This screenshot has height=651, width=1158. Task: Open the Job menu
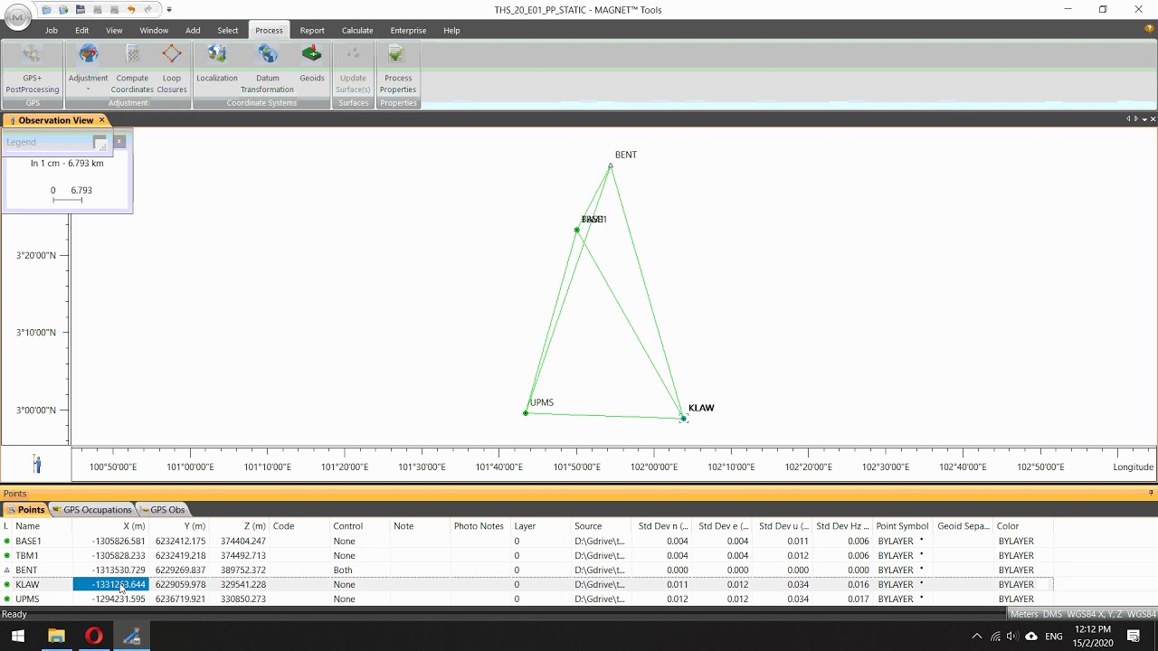click(x=52, y=30)
